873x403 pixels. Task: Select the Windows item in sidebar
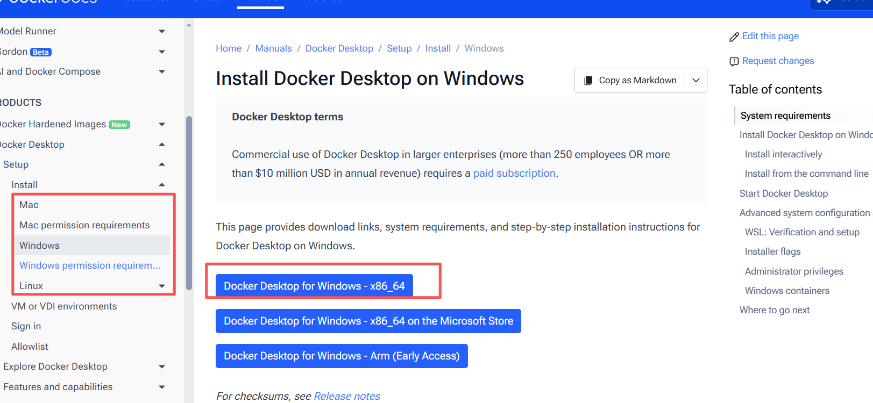pyautogui.click(x=92, y=246)
